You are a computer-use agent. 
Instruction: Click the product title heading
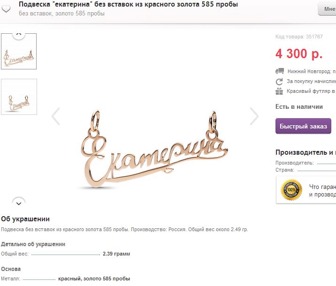point(128,4)
